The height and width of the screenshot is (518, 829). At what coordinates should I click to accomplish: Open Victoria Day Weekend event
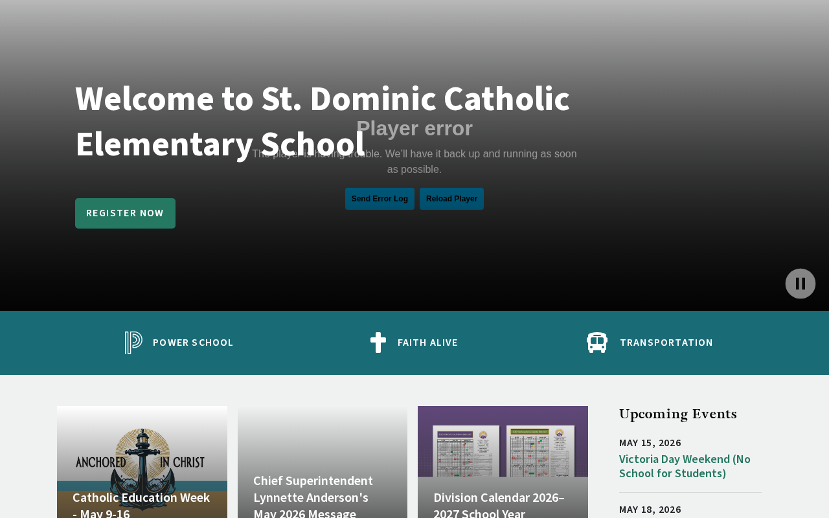(x=685, y=466)
